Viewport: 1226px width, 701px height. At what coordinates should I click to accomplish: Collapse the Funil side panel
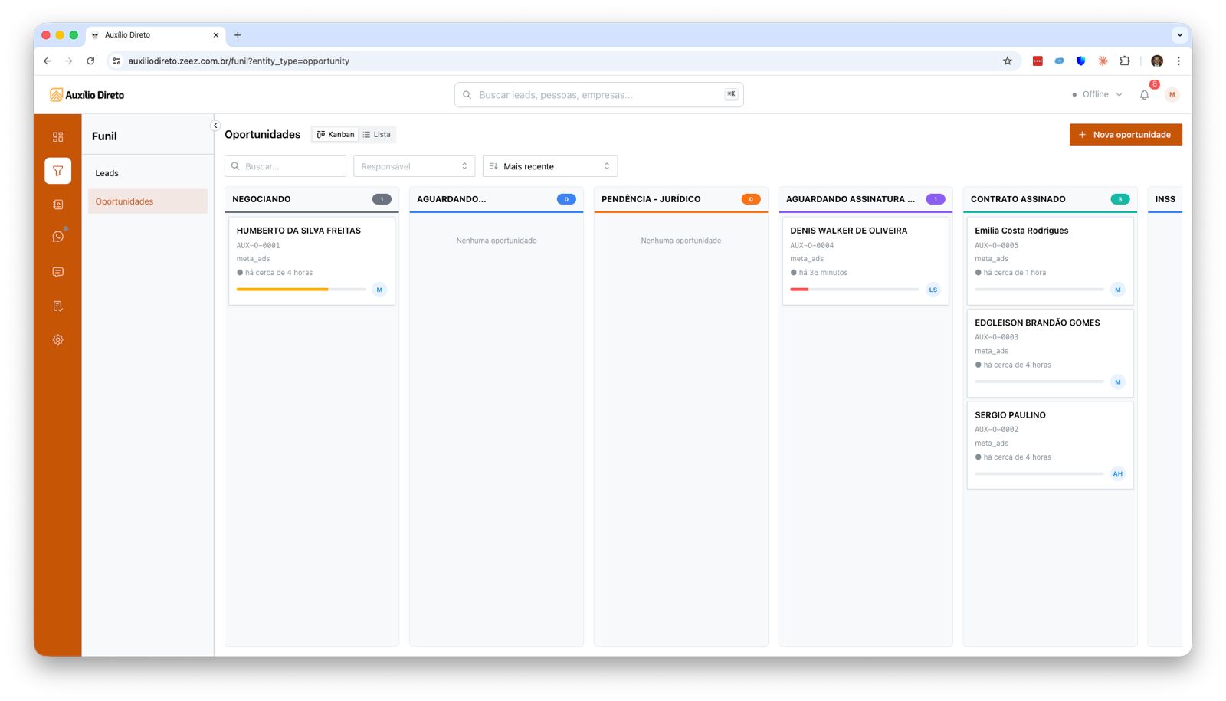215,126
